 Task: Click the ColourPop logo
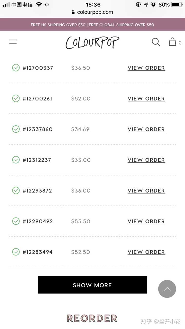click(92, 42)
